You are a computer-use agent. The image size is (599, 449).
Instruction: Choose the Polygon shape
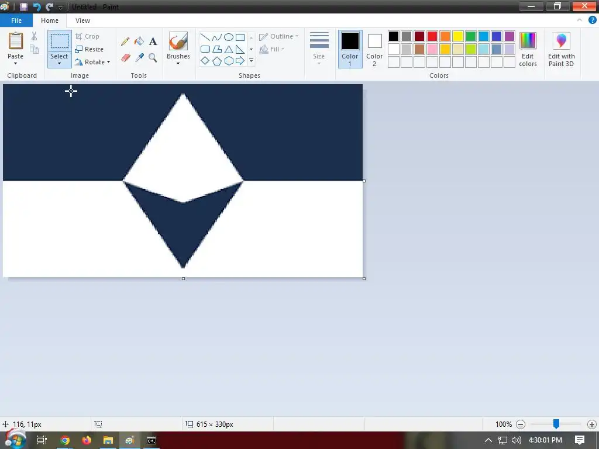(x=216, y=49)
